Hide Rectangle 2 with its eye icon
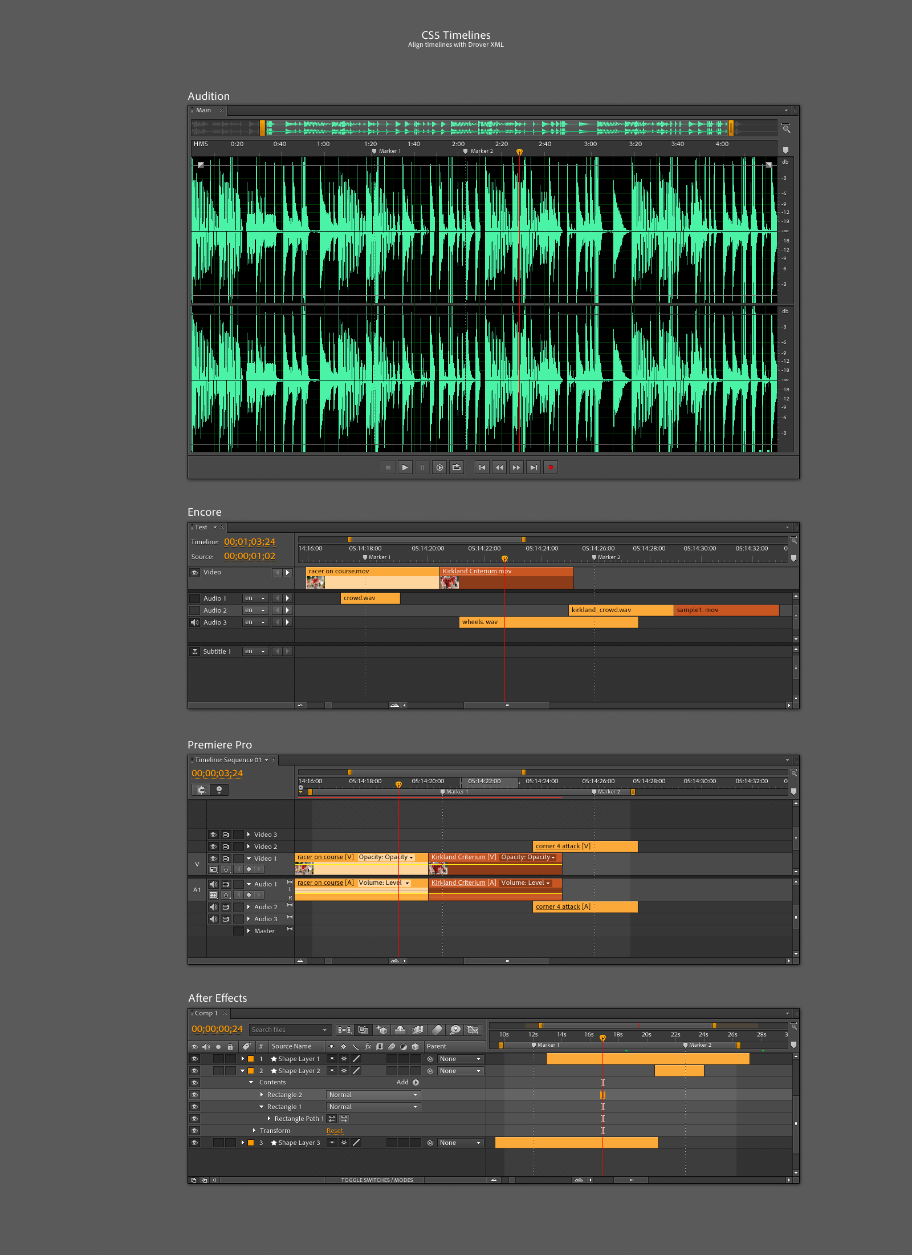This screenshot has width=912, height=1255. point(194,1095)
